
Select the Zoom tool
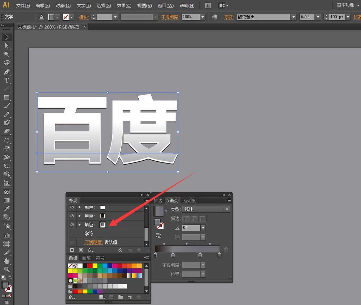pos(6,269)
